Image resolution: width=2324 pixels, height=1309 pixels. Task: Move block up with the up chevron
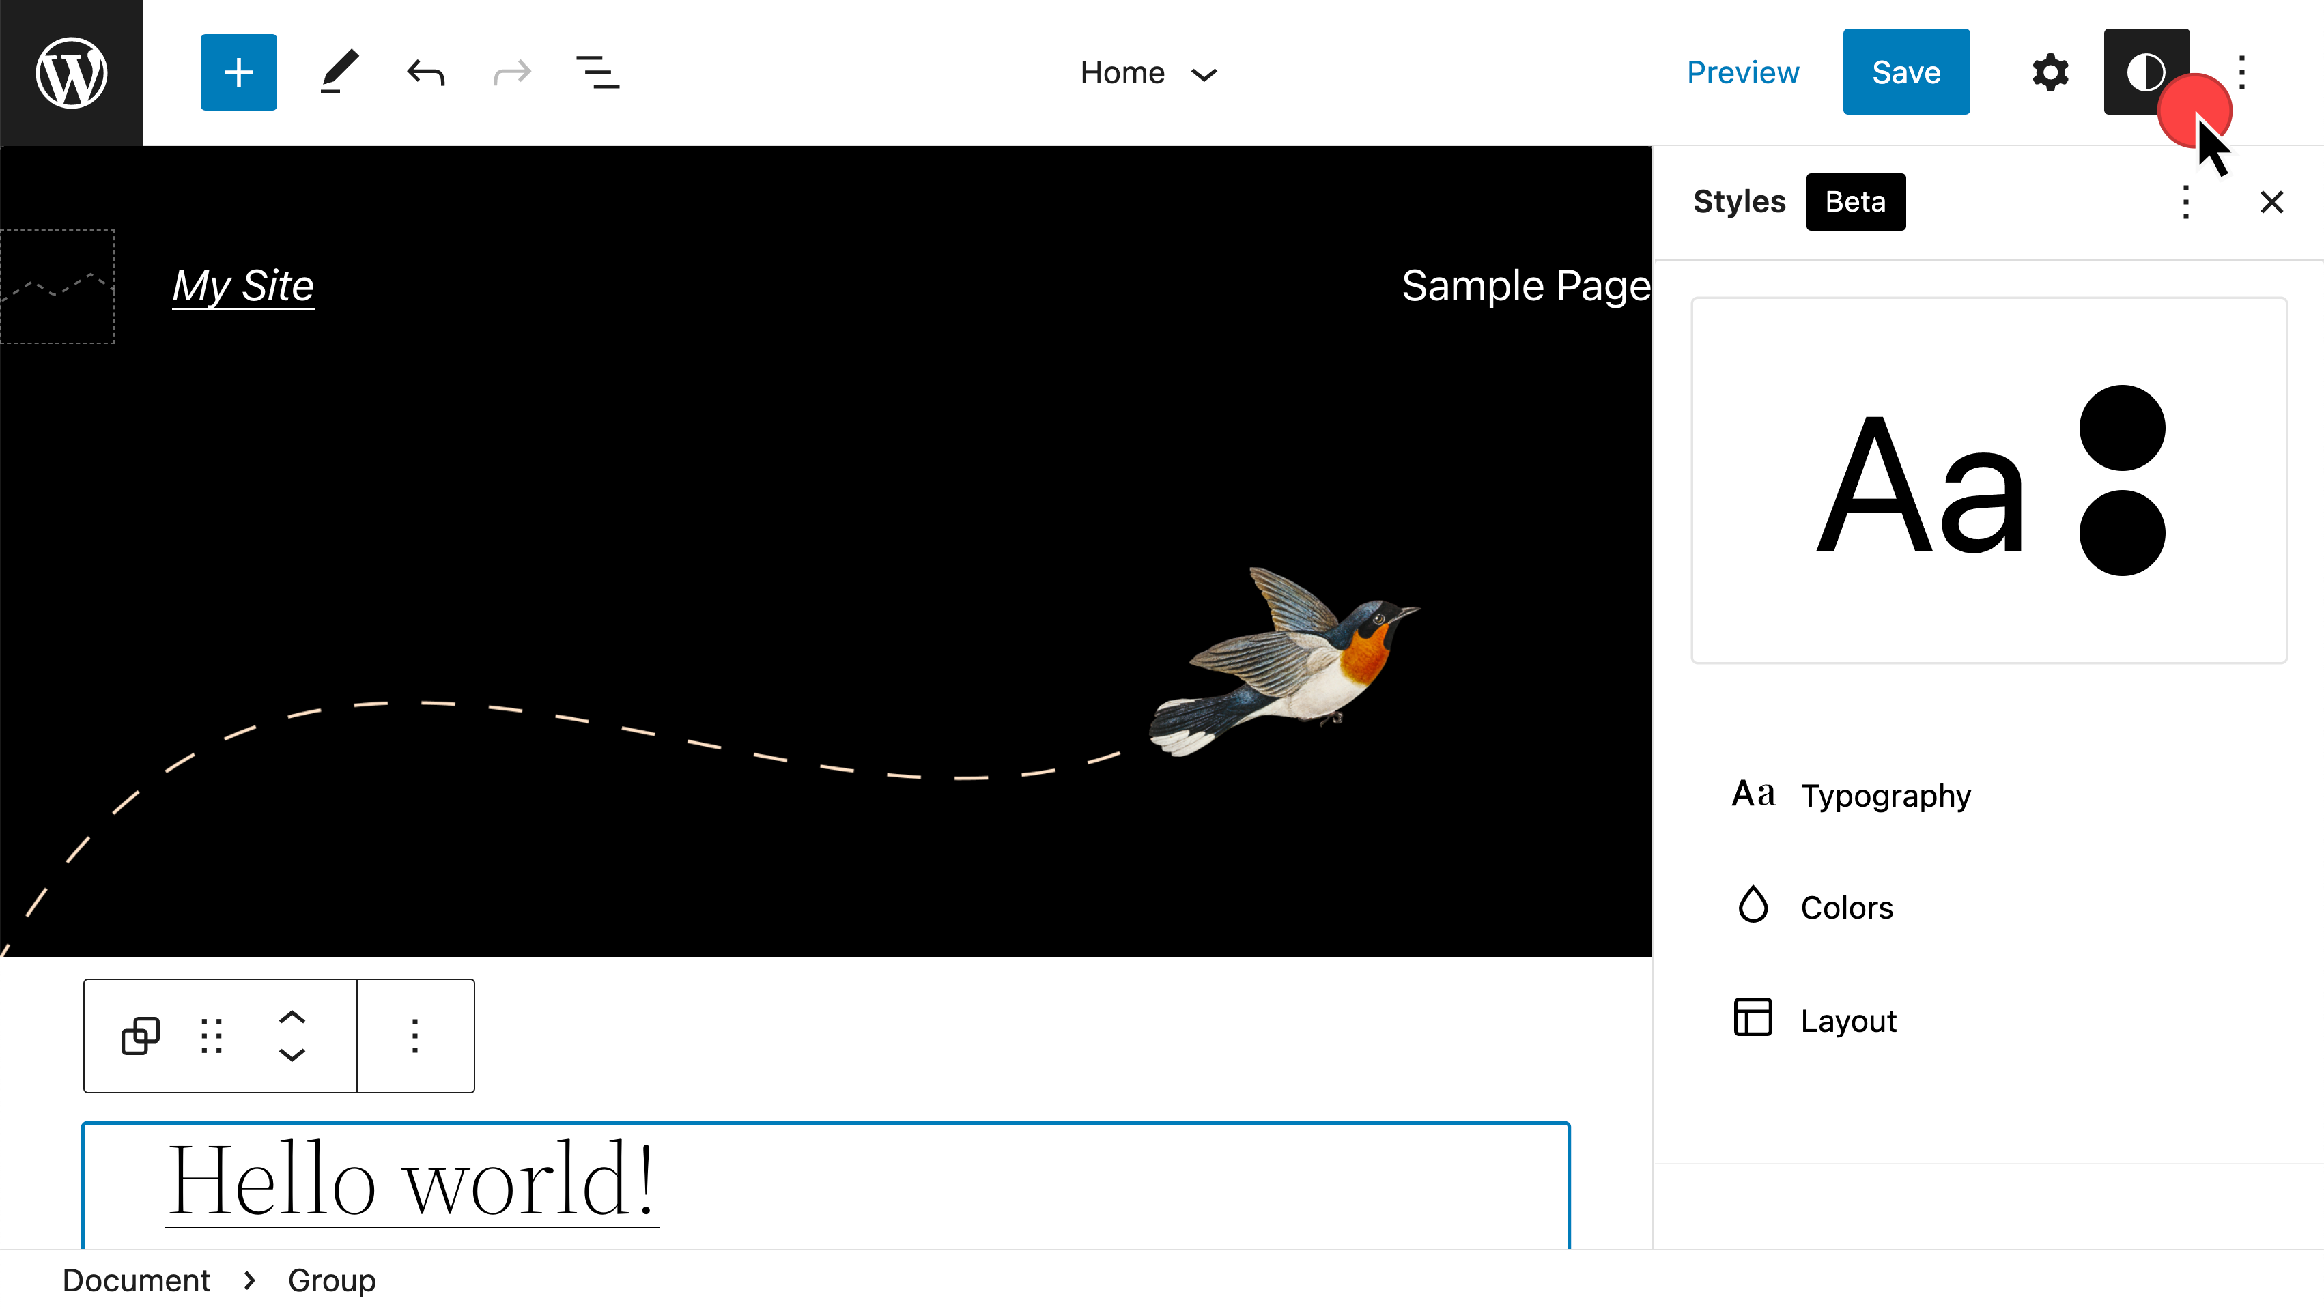(292, 1018)
